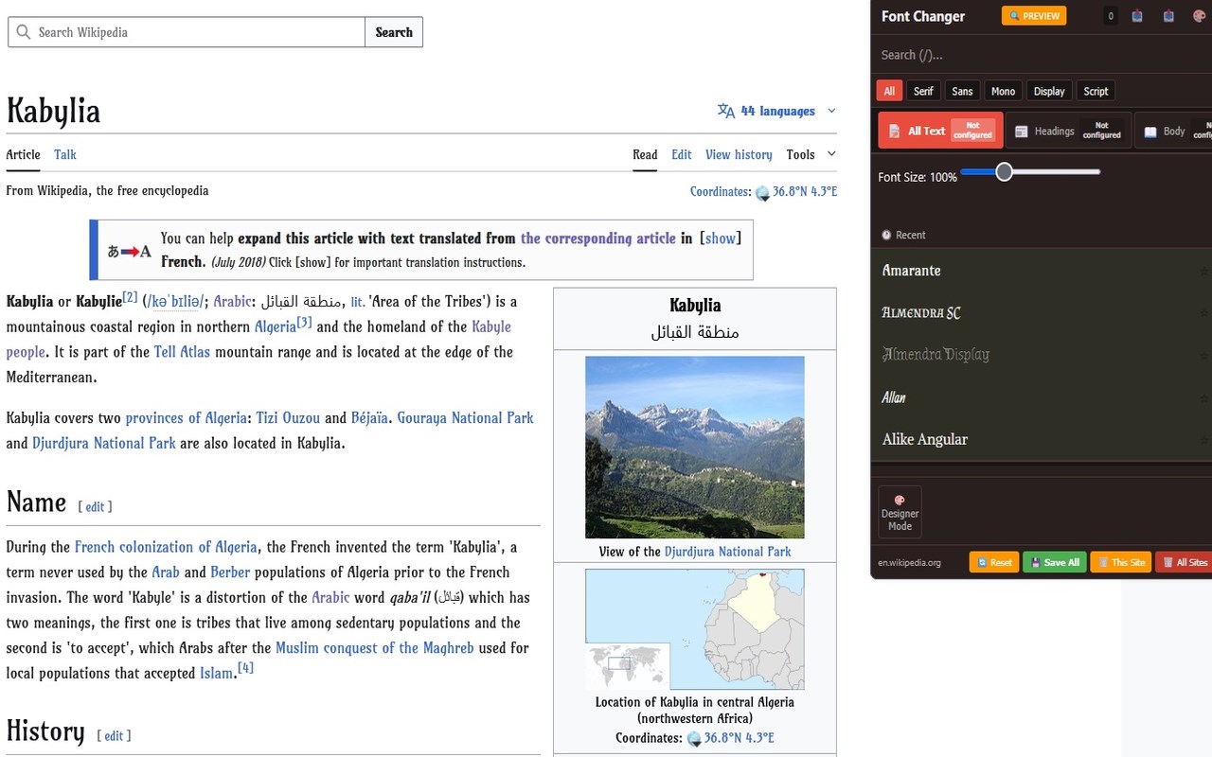Click the inbox tray icon beside the 0 counter

tap(1137, 16)
